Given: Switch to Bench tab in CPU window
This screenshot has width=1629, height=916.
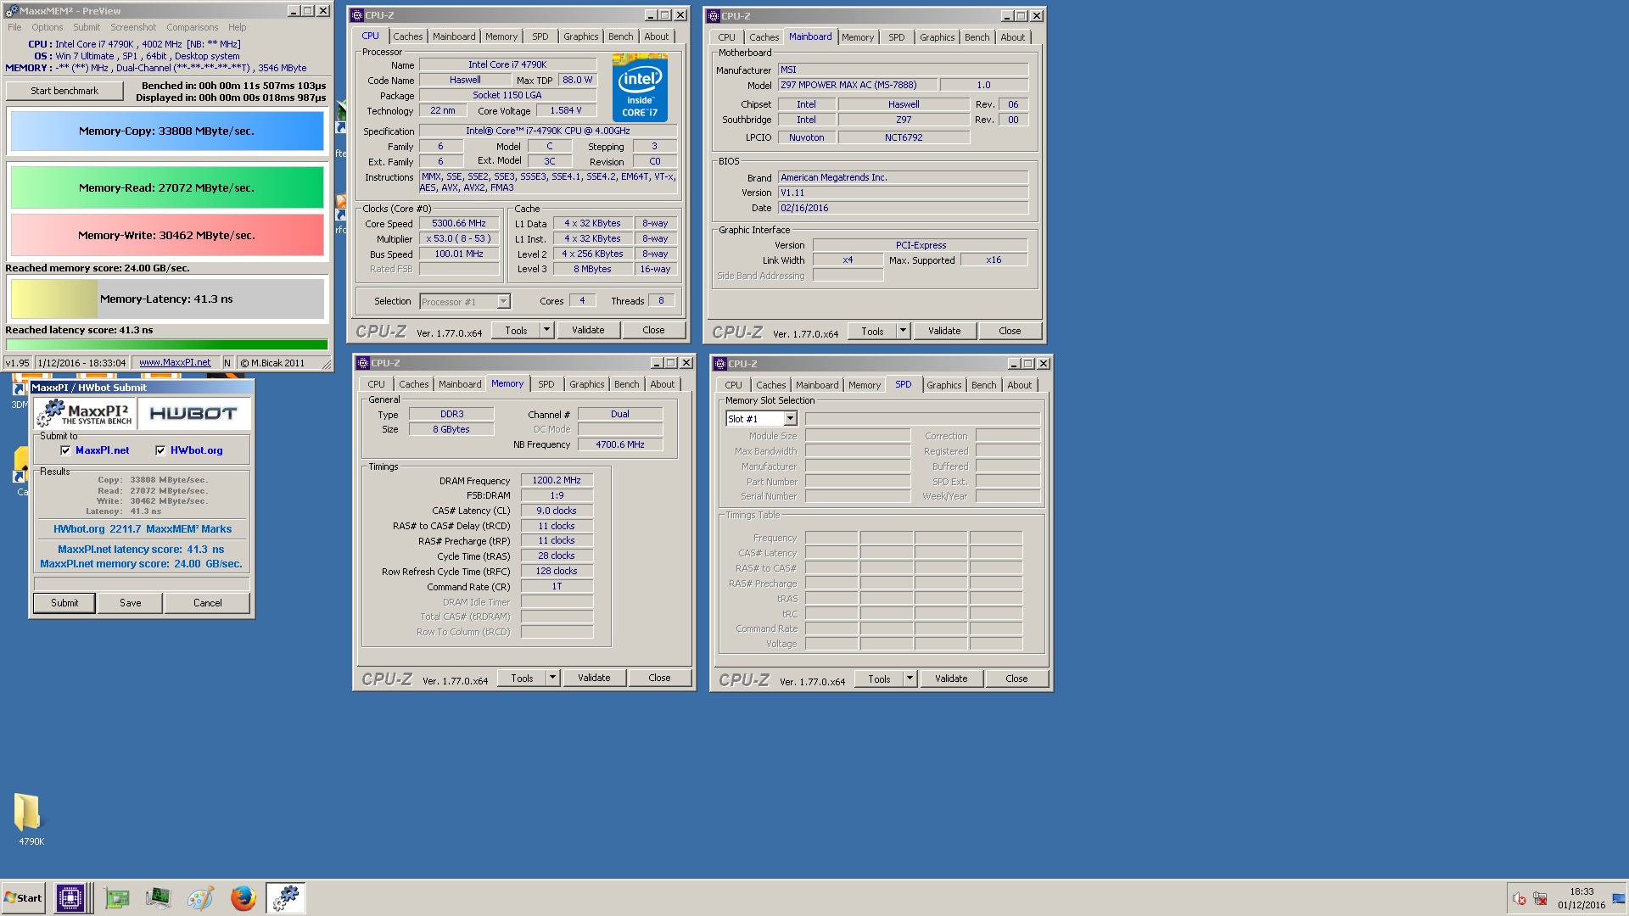Looking at the screenshot, I should point(620,36).
